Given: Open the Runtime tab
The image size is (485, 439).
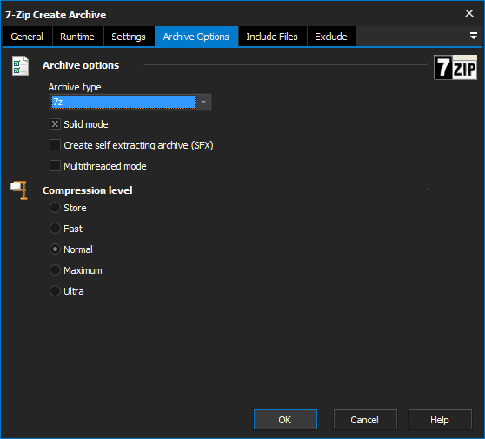Looking at the screenshot, I should (77, 37).
